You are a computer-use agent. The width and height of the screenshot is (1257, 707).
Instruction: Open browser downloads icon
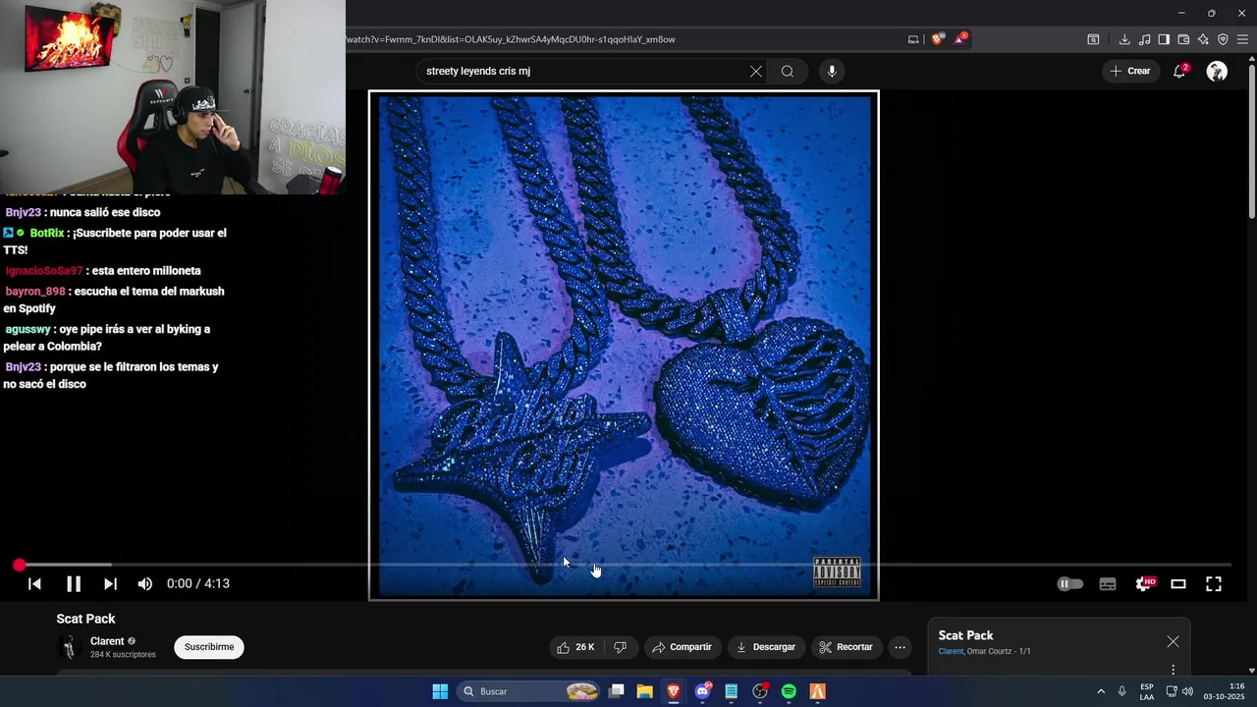(1124, 39)
